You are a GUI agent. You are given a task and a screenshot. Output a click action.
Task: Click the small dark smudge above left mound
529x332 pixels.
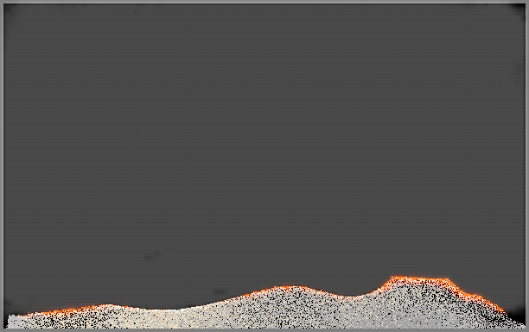click(x=152, y=256)
